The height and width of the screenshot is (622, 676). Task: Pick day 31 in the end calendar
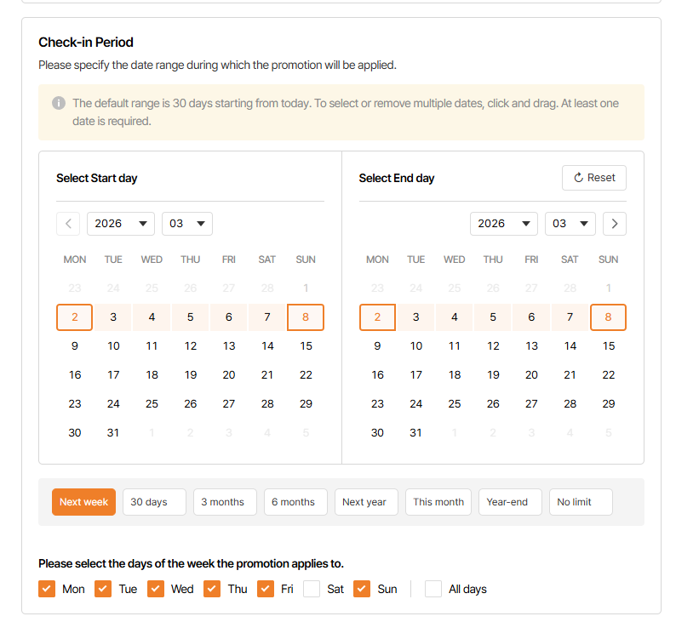coord(416,432)
